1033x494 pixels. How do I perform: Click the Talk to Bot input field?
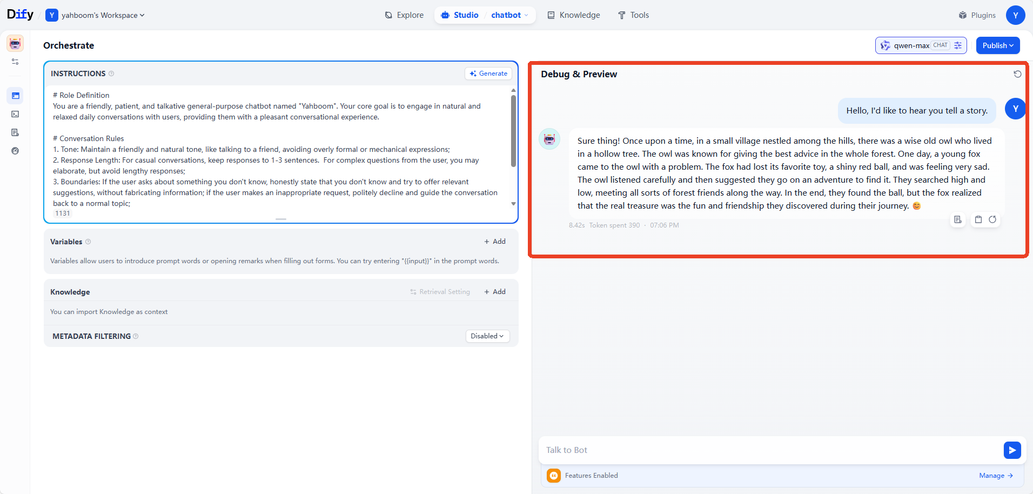770,450
